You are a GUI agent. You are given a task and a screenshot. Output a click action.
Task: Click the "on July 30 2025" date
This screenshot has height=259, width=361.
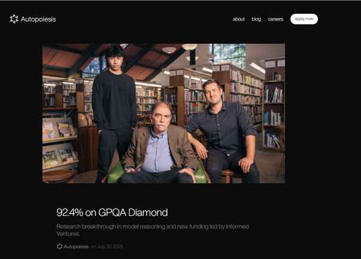[x=107, y=246]
